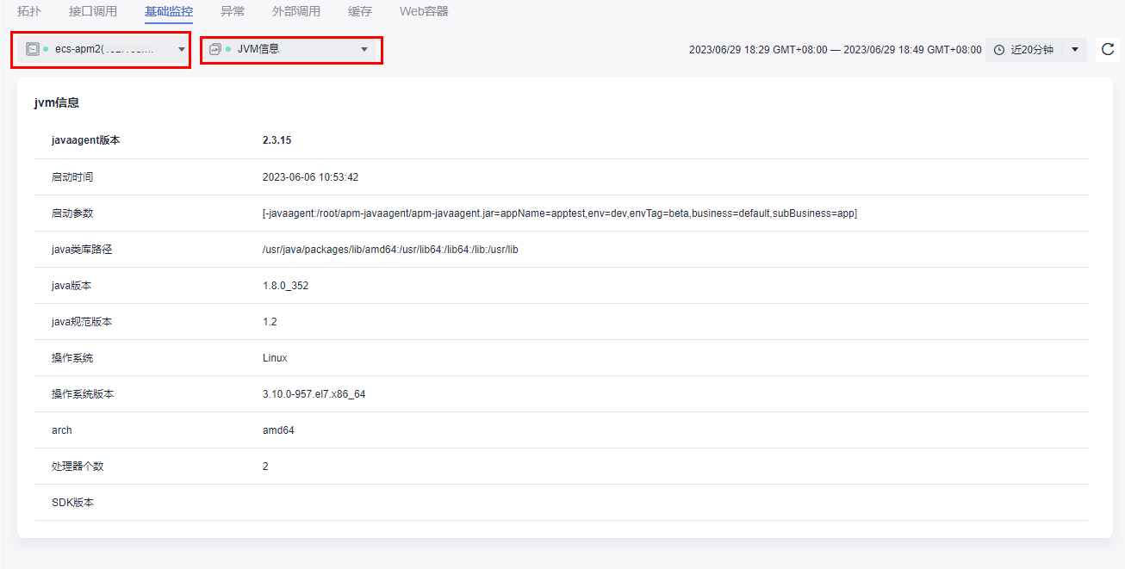Open the Web容器 tab
Image resolution: width=1125 pixels, height=569 pixels.
click(424, 11)
